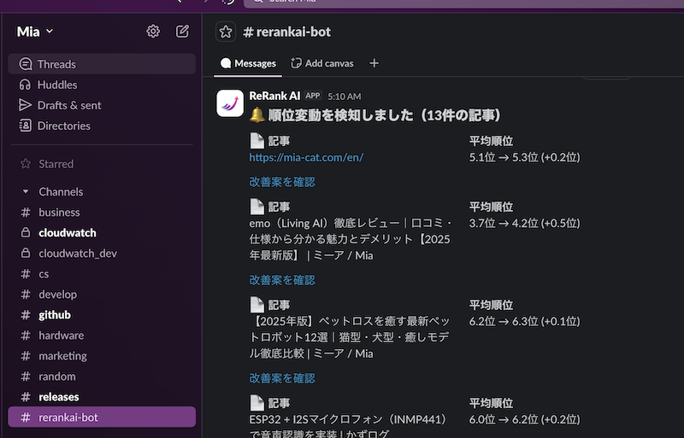Image resolution: width=684 pixels, height=438 pixels.
Task: Star the rerankai-bot channel
Action: coord(226,32)
